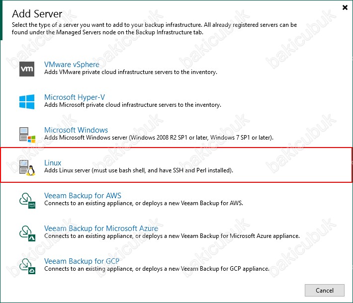Screen dimensions: 353x303
Task: Close the Add Server window with X
Action: pos(345,7)
